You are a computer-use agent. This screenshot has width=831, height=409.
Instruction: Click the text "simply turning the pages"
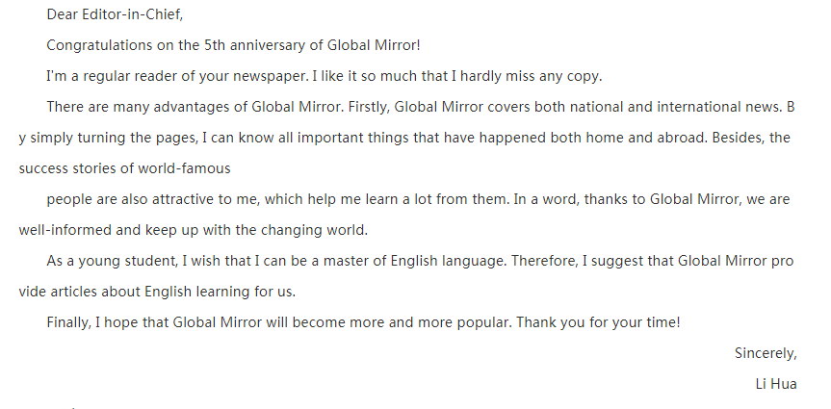[111, 138]
